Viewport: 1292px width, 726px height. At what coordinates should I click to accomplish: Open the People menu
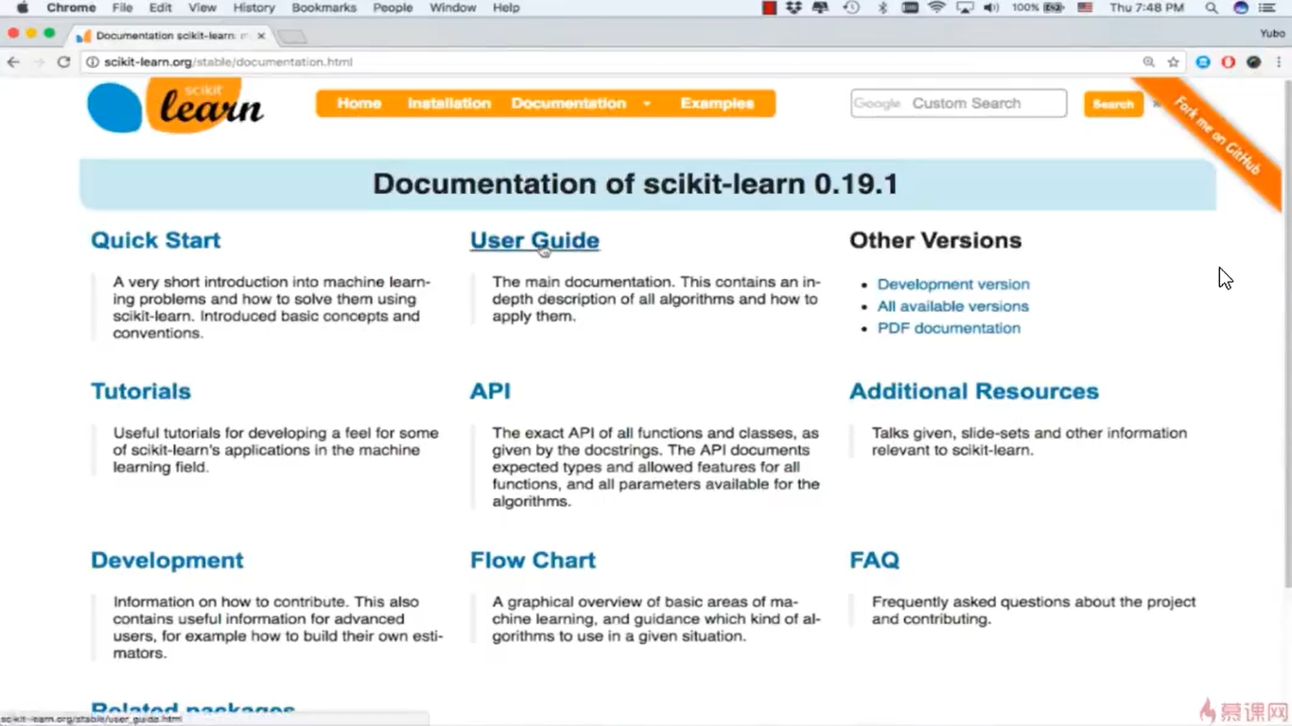point(393,8)
